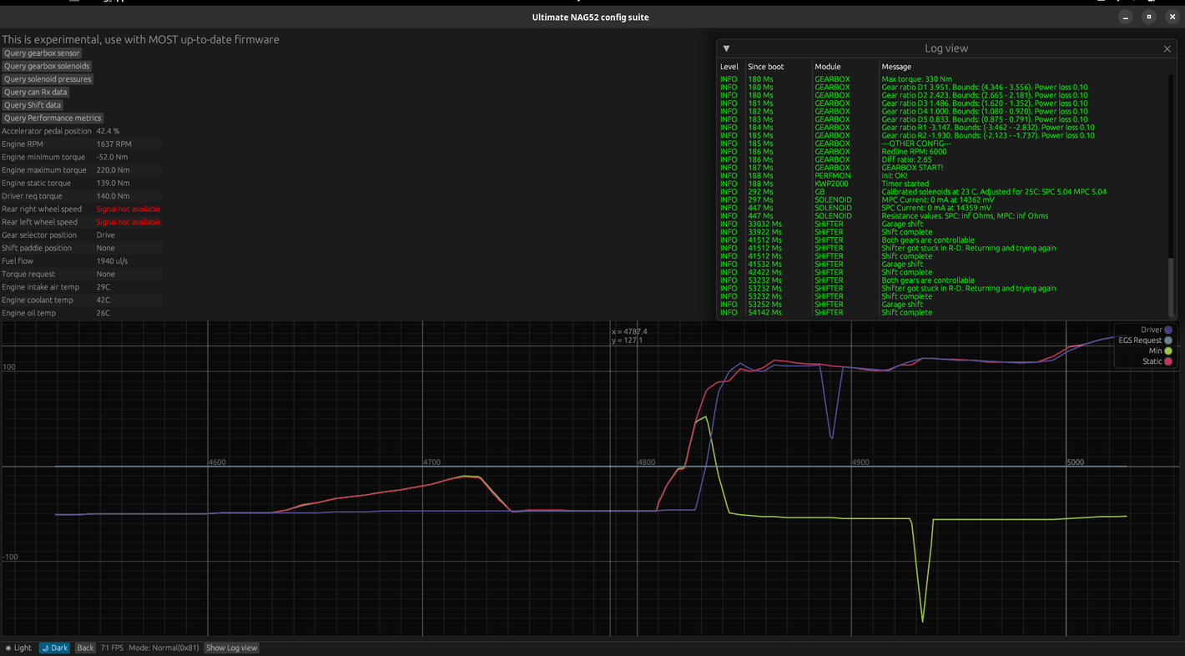Select the 'Init OK!' PERFMON message
This screenshot has height=656, width=1185.
(x=894, y=176)
